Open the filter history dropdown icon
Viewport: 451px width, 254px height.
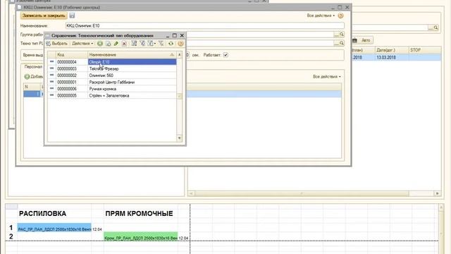pyautogui.click(x=152, y=44)
